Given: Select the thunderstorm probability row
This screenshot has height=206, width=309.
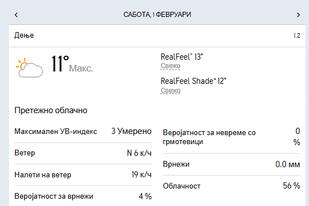Looking at the screenshot, I should [231, 137].
